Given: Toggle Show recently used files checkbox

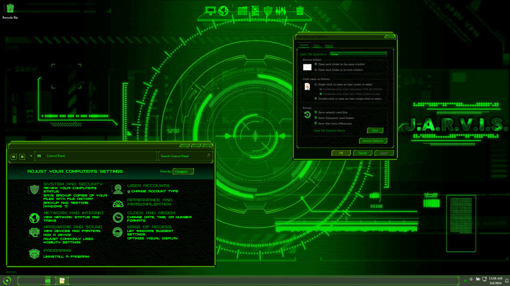Looking at the screenshot, I should coord(316,112).
